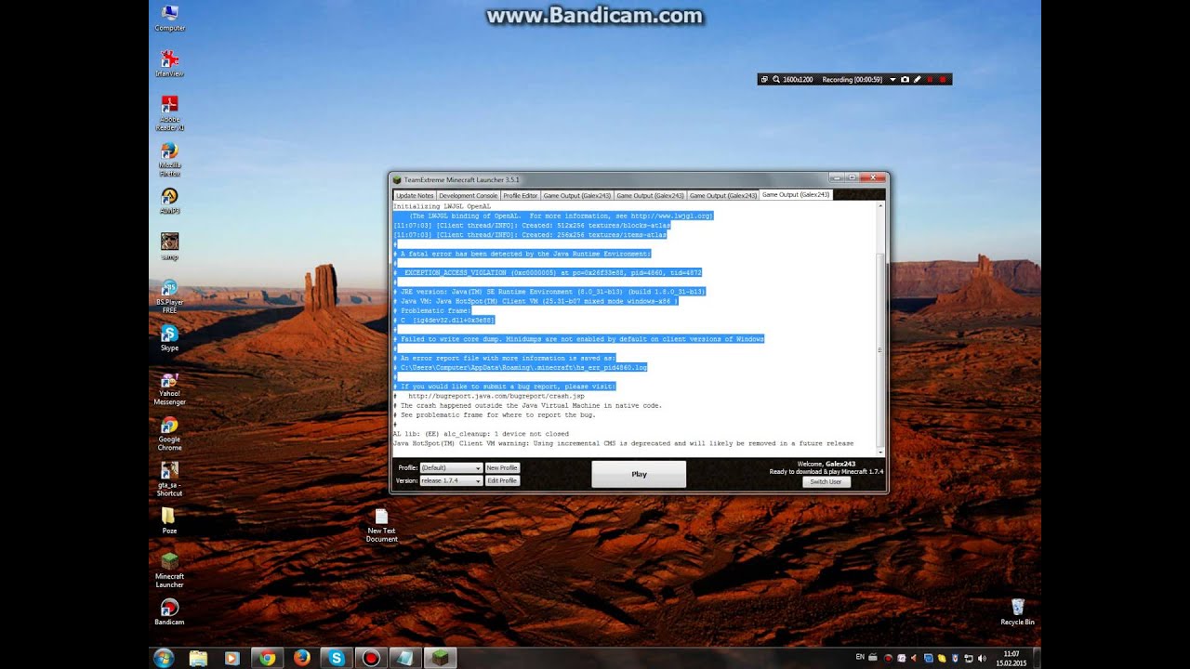This screenshot has width=1190, height=669.
Task: Select the samp desktop icon
Action: point(169,246)
